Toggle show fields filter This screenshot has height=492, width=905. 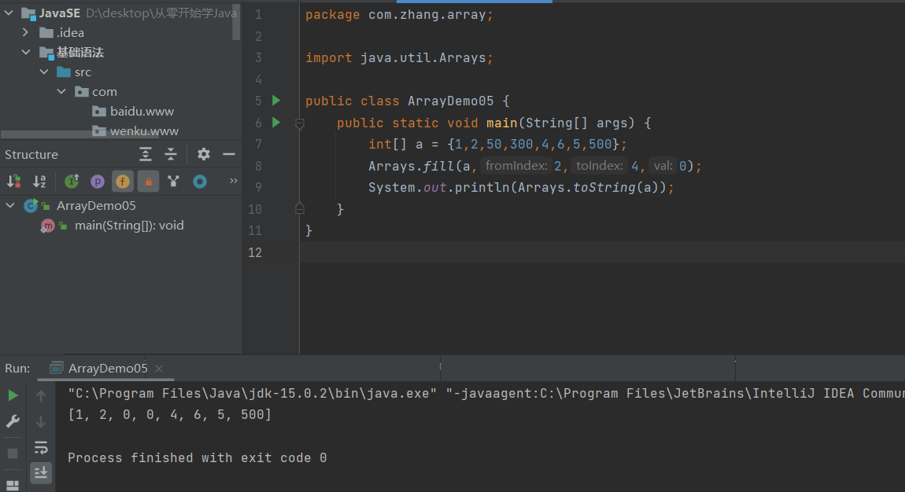122,182
